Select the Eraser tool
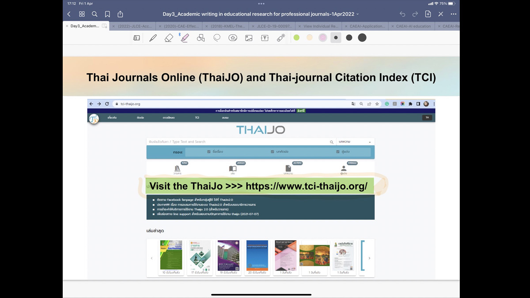530x298 pixels. (168, 38)
